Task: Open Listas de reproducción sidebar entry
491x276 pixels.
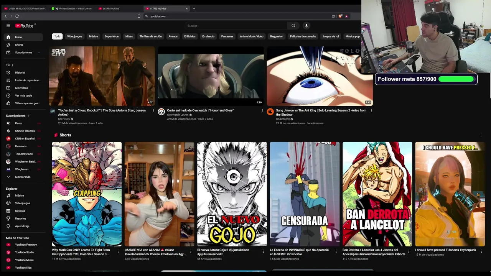Action: pyautogui.click(x=23, y=80)
